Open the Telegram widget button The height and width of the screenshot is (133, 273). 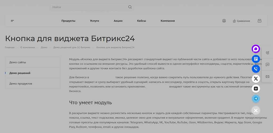[256, 98]
